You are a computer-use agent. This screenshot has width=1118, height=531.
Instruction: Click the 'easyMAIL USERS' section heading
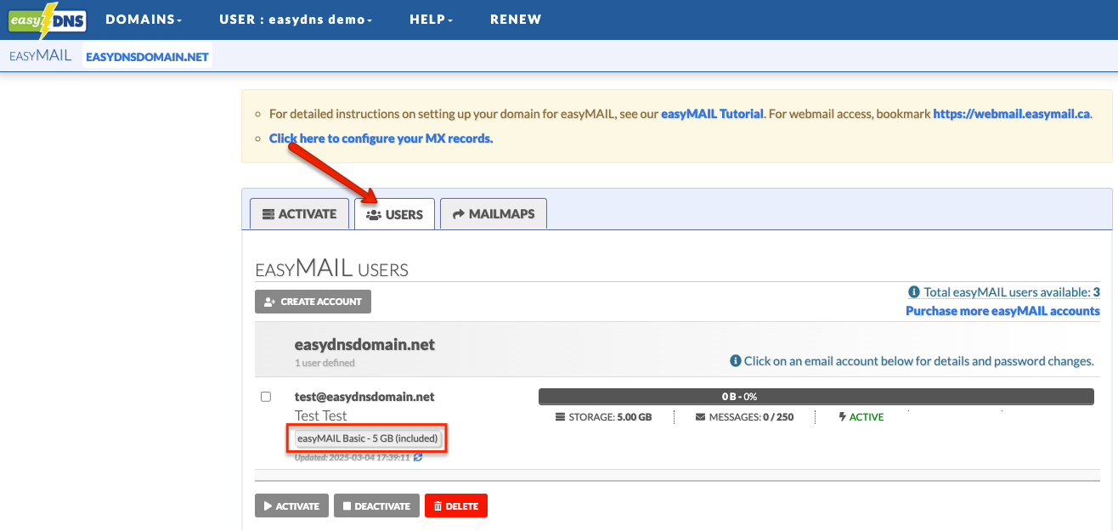[x=332, y=269]
